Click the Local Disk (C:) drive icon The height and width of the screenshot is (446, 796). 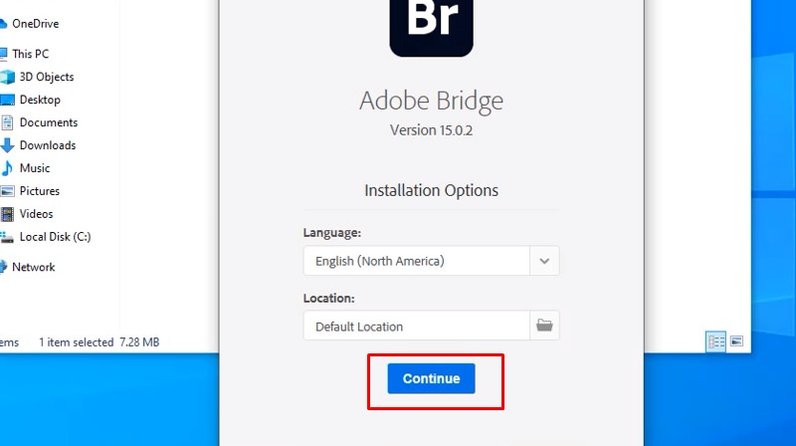pyautogui.click(x=8, y=237)
